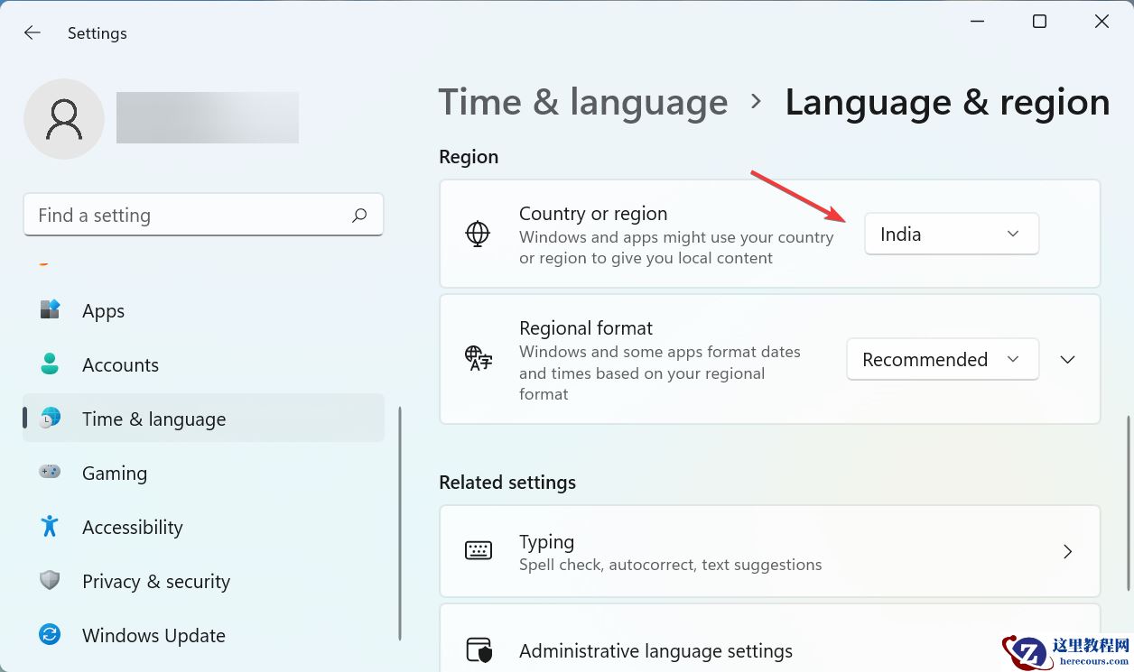Click the Gaming controller icon

50,472
